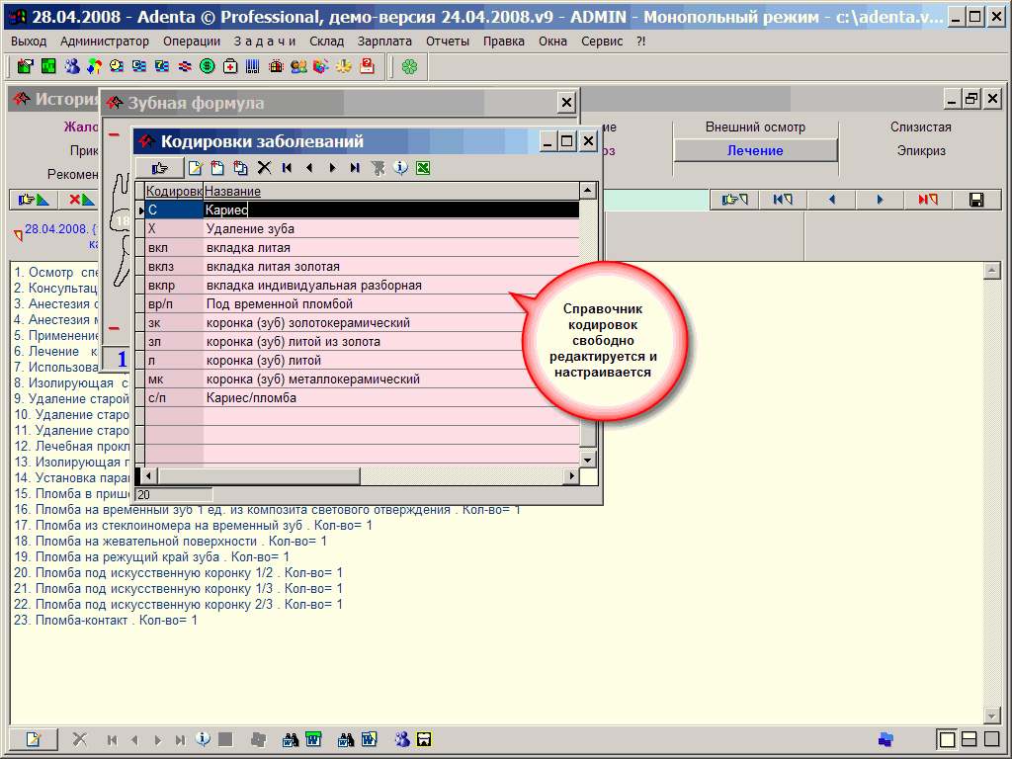Open the Лечение section button
Viewport: 1012px width, 759px height.
[x=755, y=150]
